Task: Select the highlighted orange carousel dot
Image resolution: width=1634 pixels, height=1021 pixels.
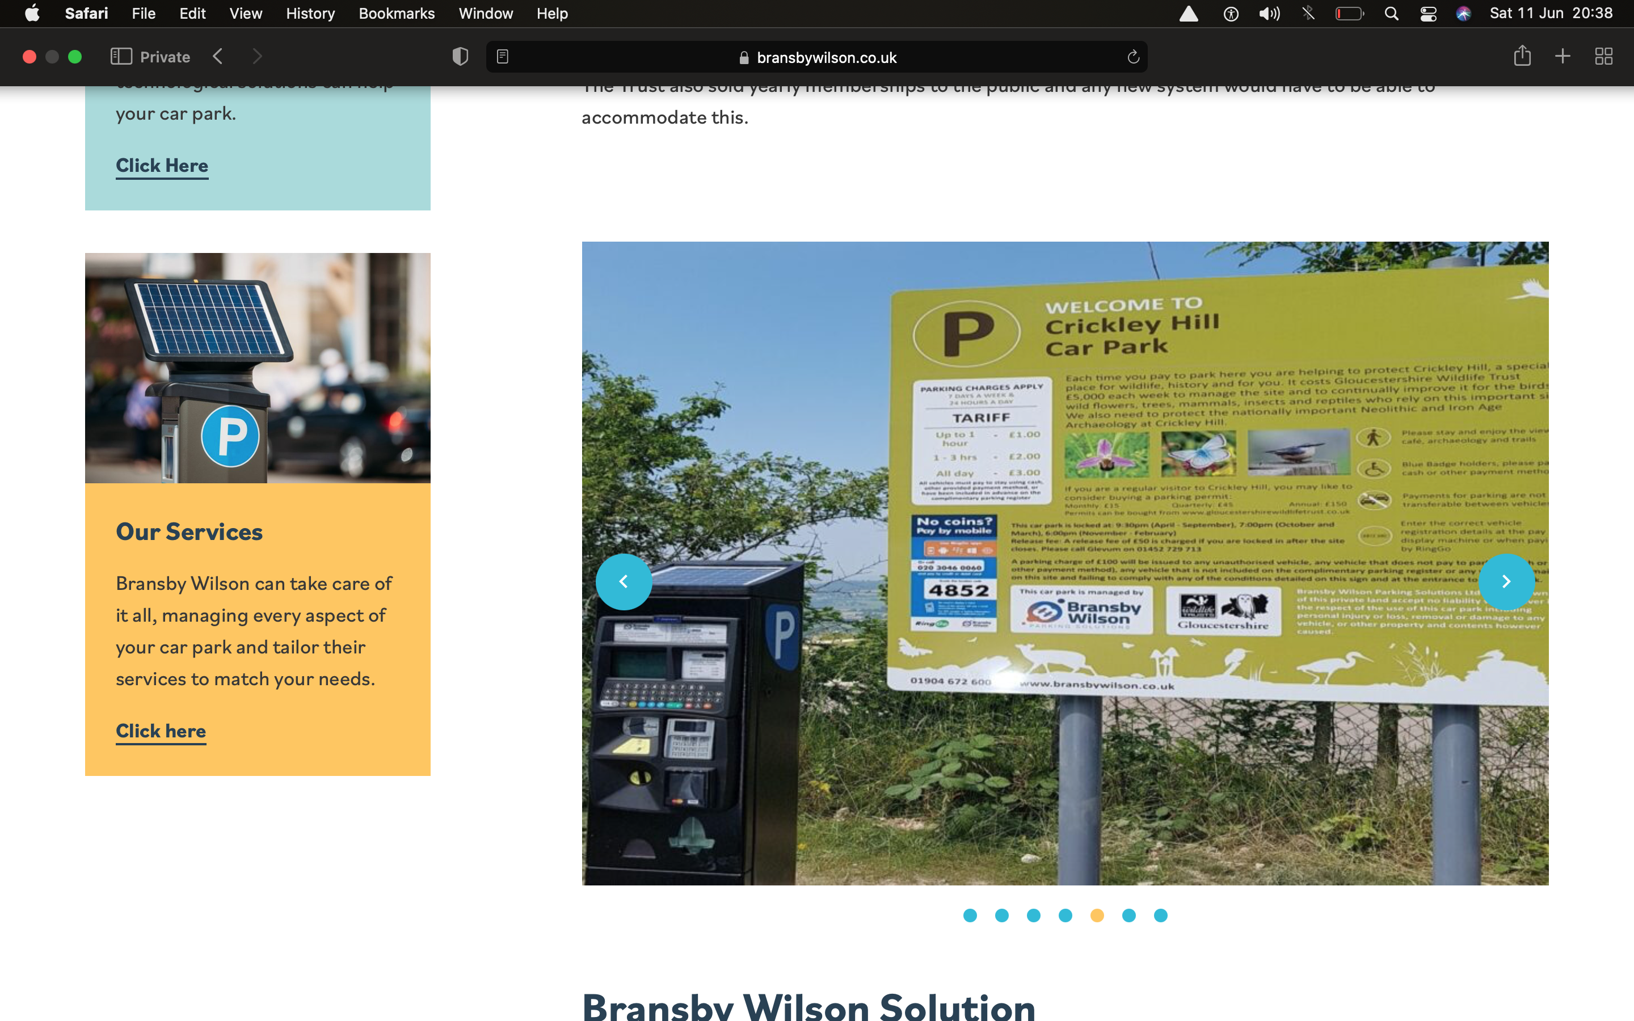Action: tap(1097, 915)
